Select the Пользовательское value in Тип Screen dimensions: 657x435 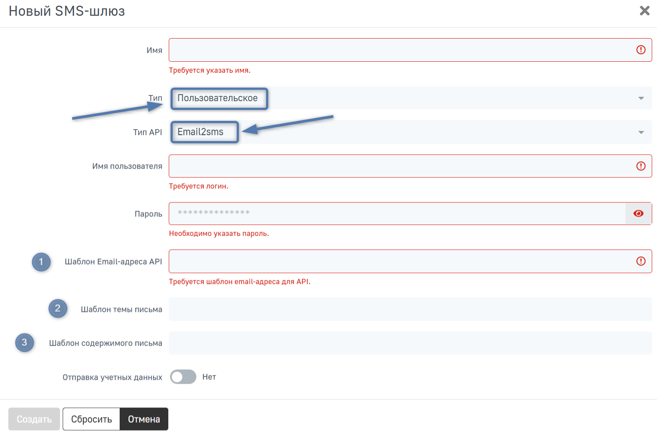(x=218, y=98)
